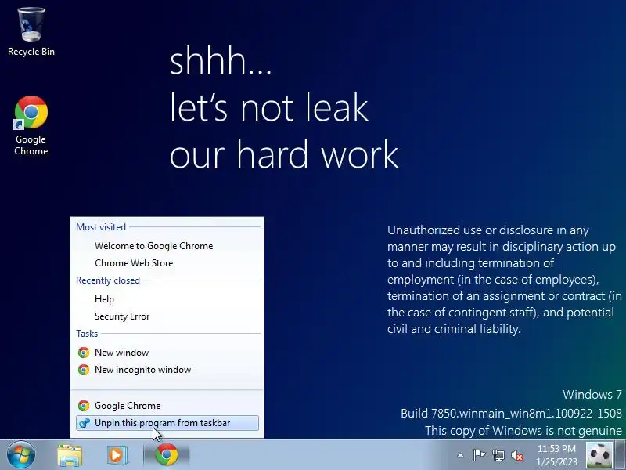Choose New incognito window task
The width and height of the screenshot is (626, 470).
(x=167, y=370)
